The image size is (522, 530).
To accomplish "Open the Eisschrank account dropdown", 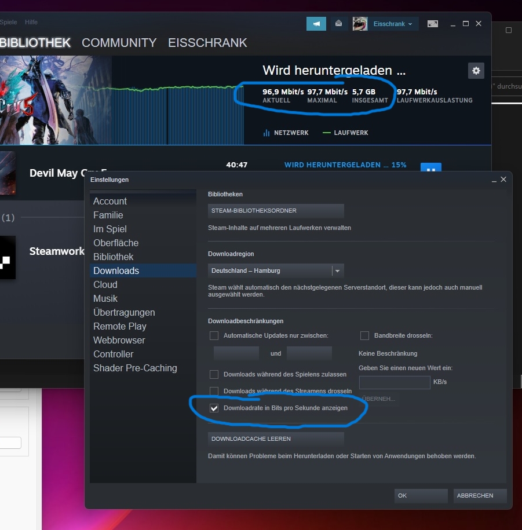I will click(393, 24).
